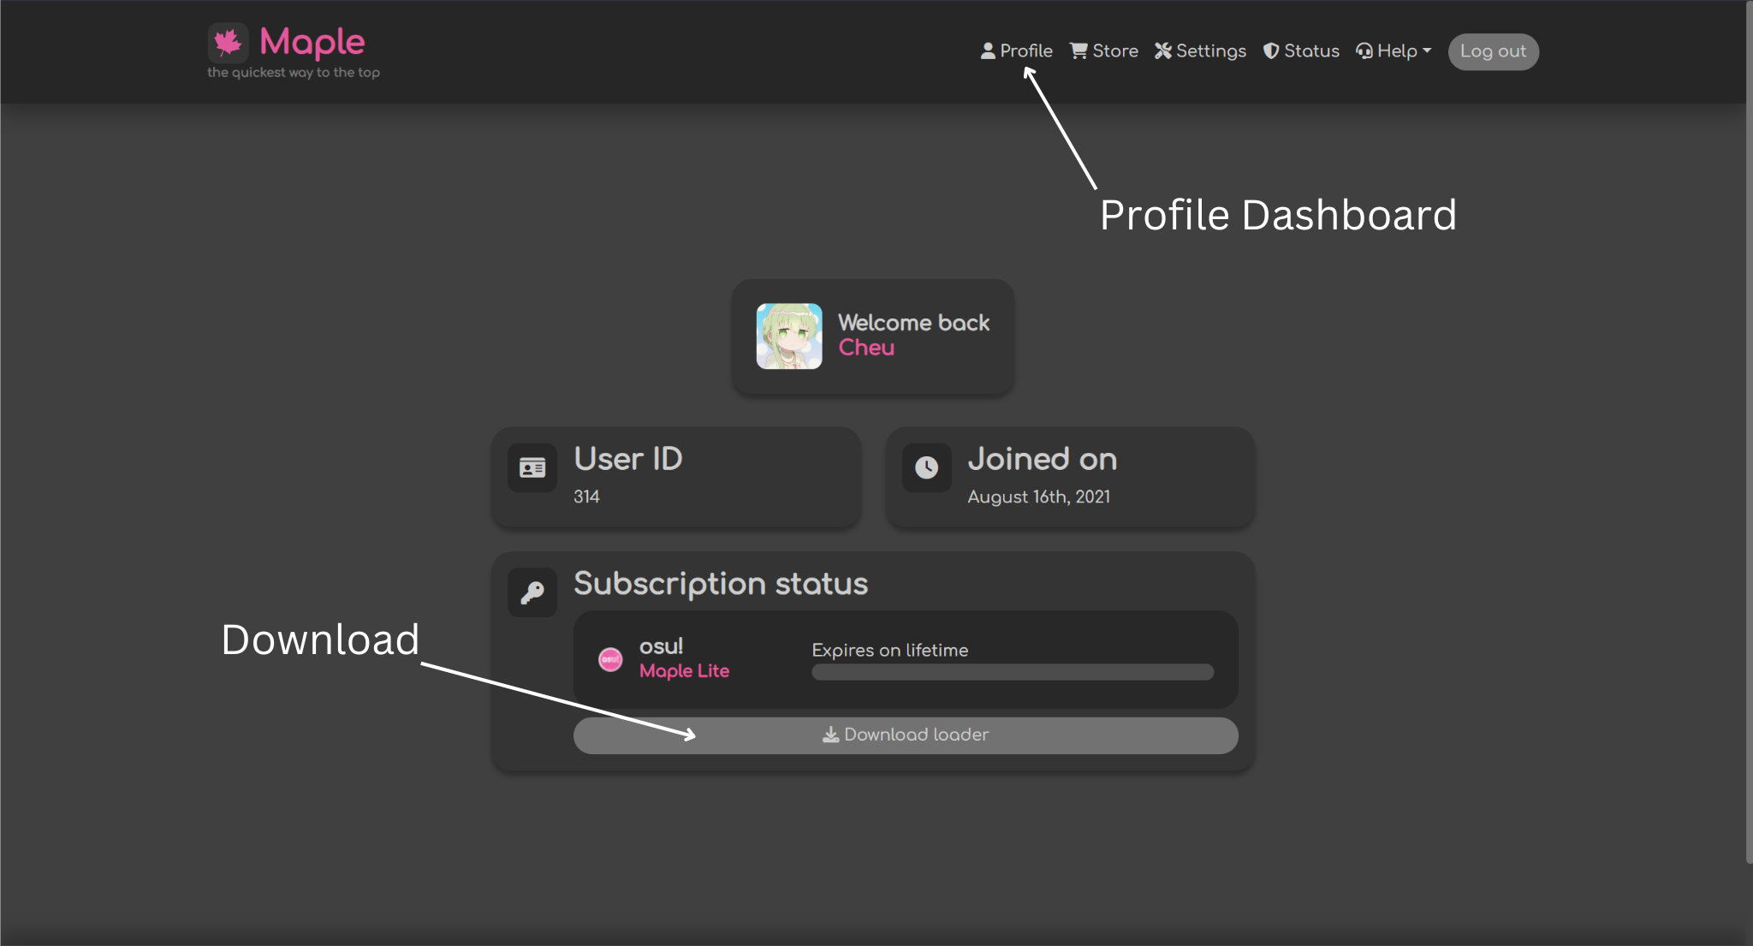Viewport: 1753px width, 946px height.
Task: Click the Joined on clock icon
Action: tap(926, 467)
